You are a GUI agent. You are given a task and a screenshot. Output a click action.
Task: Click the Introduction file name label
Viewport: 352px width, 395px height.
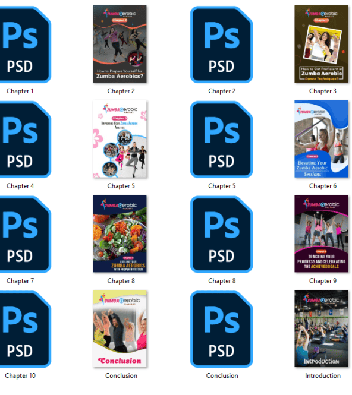coord(323,375)
